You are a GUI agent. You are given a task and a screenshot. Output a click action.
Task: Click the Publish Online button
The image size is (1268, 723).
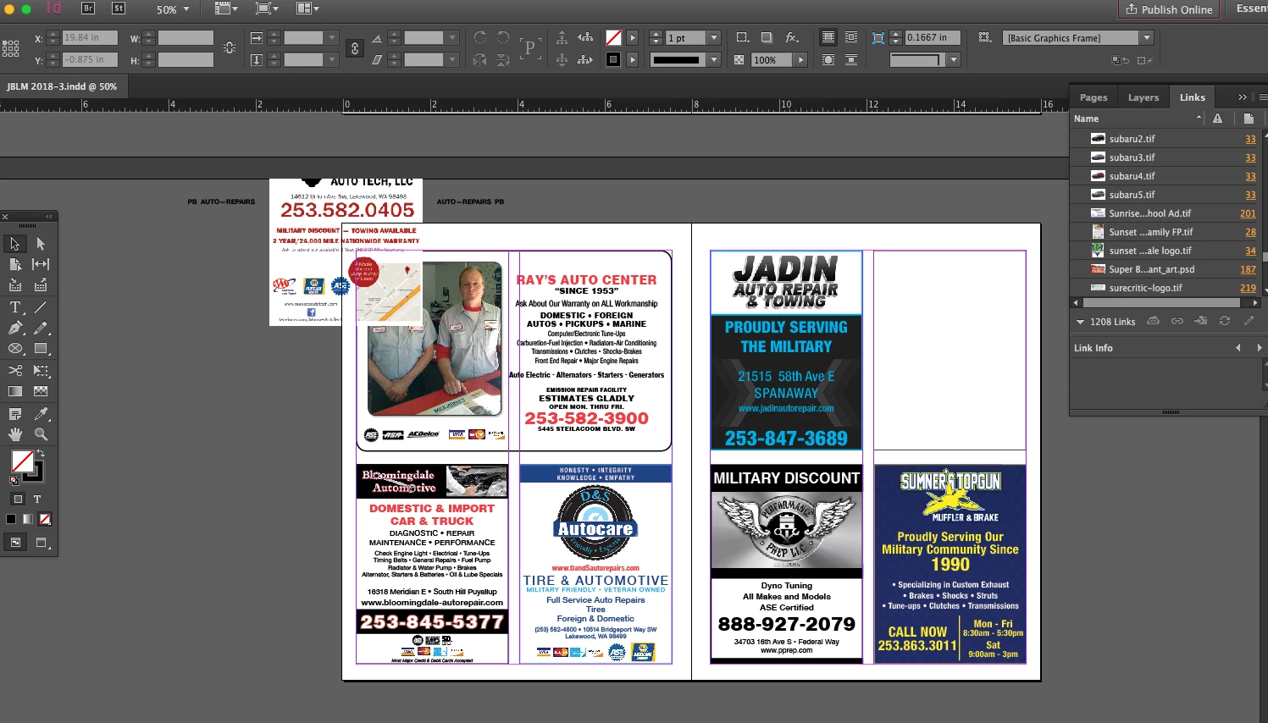click(1168, 9)
